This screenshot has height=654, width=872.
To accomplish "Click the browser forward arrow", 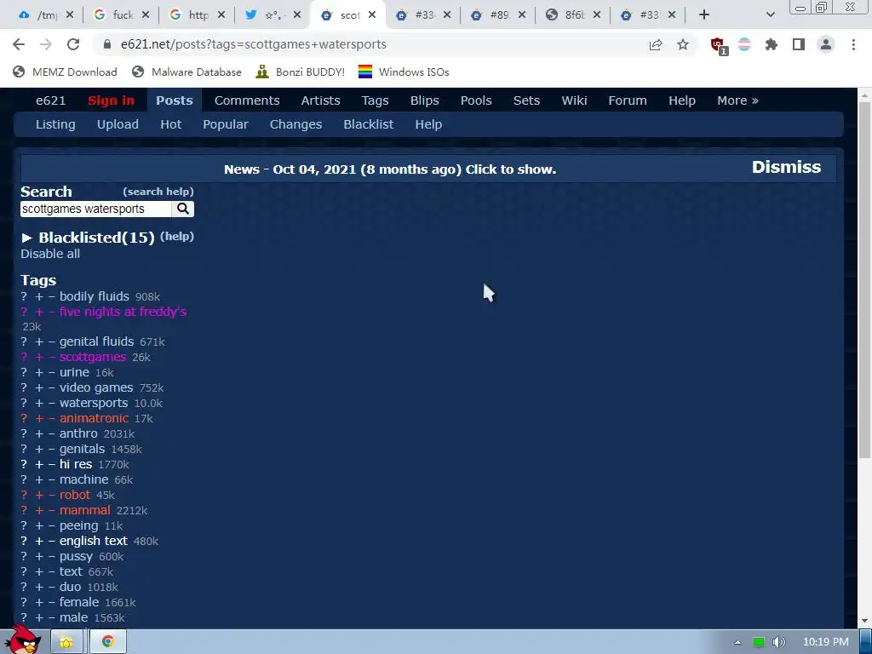I will 46,44.
